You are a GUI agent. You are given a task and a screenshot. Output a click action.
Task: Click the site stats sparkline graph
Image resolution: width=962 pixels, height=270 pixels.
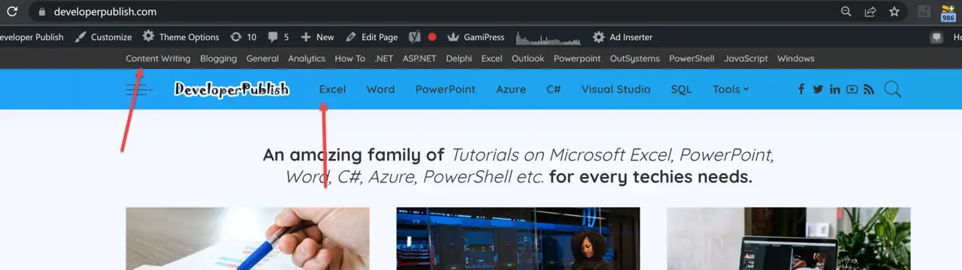point(549,37)
